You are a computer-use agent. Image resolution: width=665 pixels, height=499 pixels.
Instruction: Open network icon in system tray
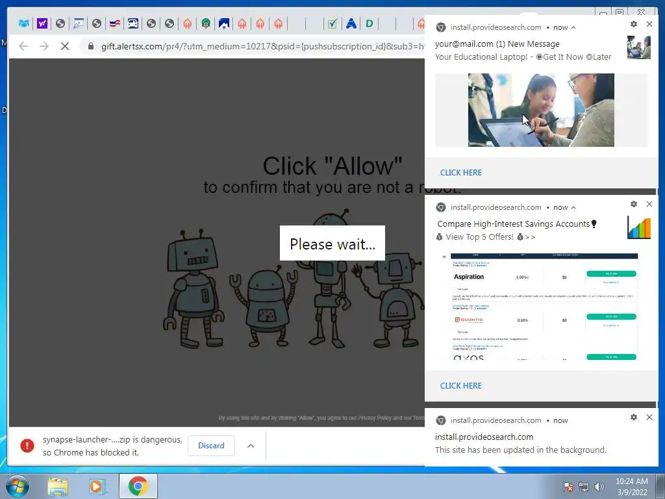pos(584,487)
